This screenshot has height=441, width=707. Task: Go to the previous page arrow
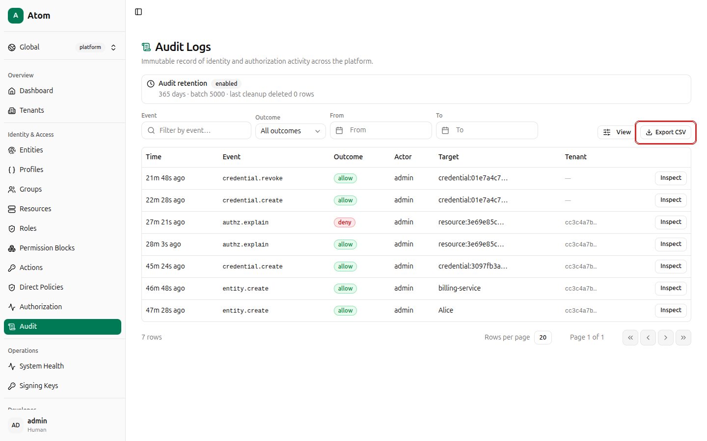click(x=648, y=338)
